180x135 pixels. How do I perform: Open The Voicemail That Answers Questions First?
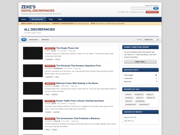point(78,66)
